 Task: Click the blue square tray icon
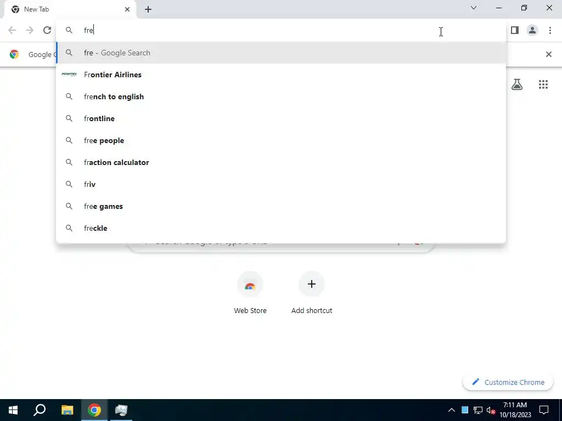coord(465,410)
